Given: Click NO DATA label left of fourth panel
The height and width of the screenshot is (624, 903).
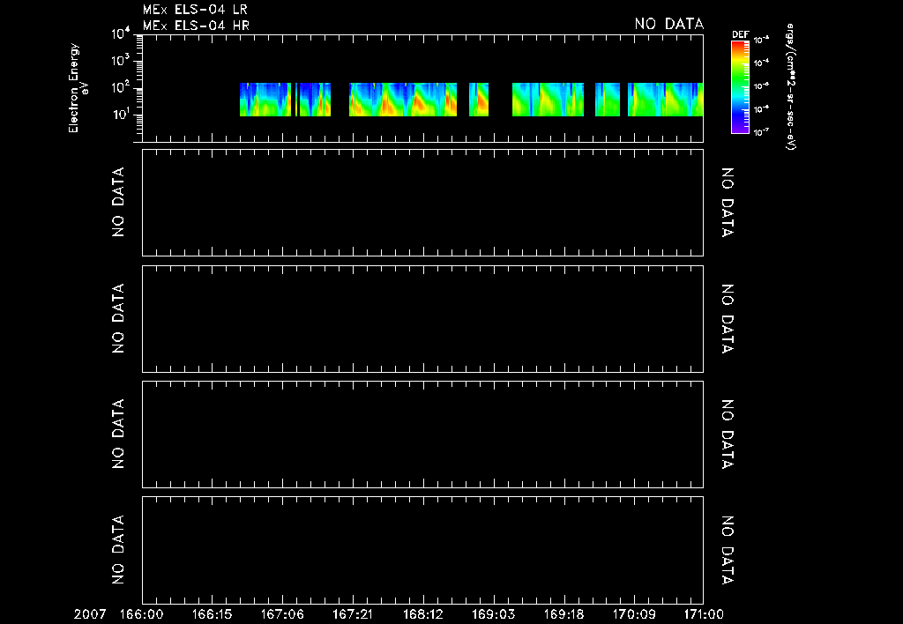Looking at the screenshot, I should (x=118, y=434).
